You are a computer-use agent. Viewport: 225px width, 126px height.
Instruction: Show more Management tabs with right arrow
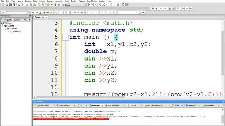(30, 20)
